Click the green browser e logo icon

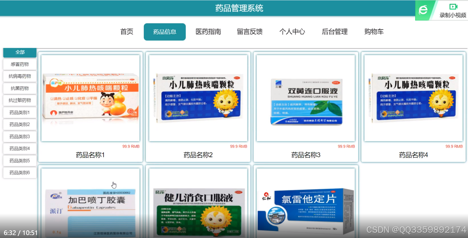[423, 10]
